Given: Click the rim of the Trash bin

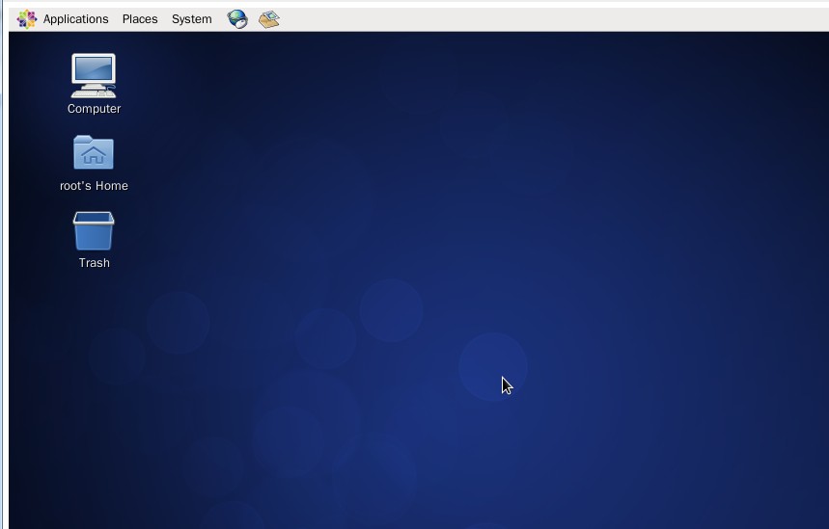Looking at the screenshot, I should pos(94,217).
